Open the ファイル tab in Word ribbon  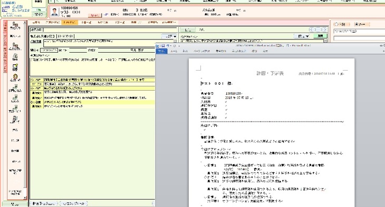[161, 51]
